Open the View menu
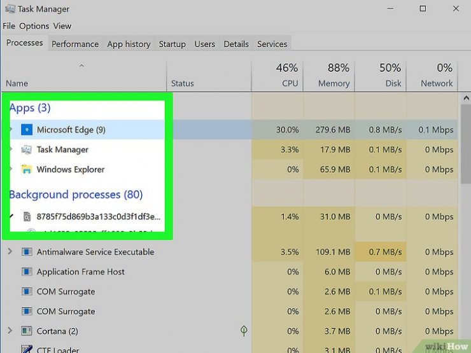The width and height of the screenshot is (471, 353). point(62,26)
